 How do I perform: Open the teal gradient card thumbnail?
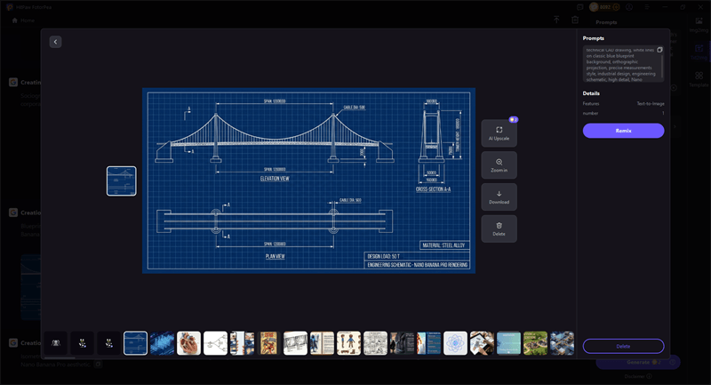[508, 343]
